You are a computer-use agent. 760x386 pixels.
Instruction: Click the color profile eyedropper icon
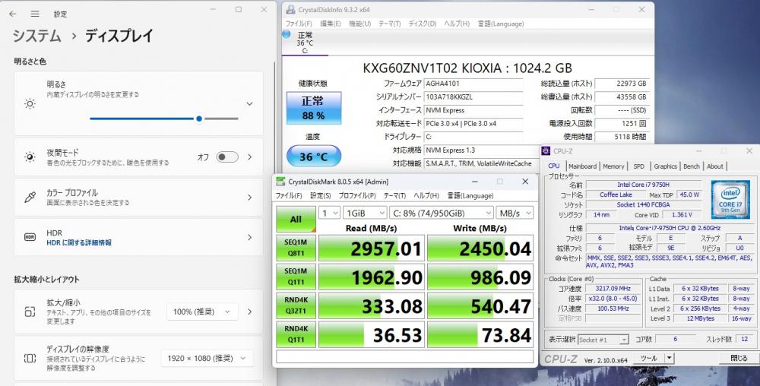tap(30, 197)
